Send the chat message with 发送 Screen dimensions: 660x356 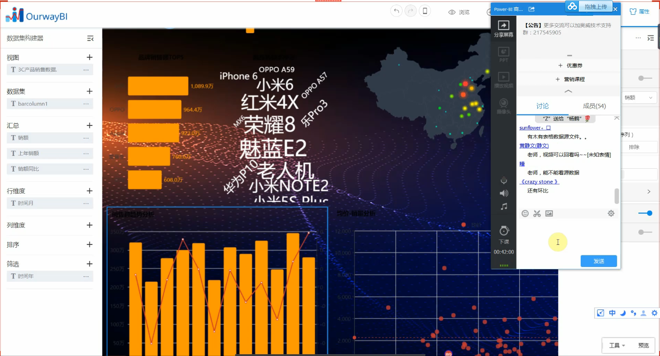tap(599, 261)
